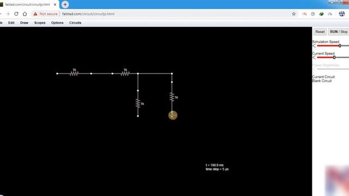Click the orange gauge extension icon
The width and height of the screenshot is (349, 196).
[x=304, y=14]
